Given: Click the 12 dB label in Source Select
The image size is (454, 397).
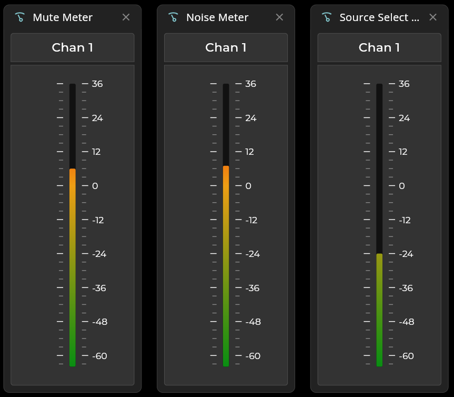Looking at the screenshot, I should click(x=403, y=152).
